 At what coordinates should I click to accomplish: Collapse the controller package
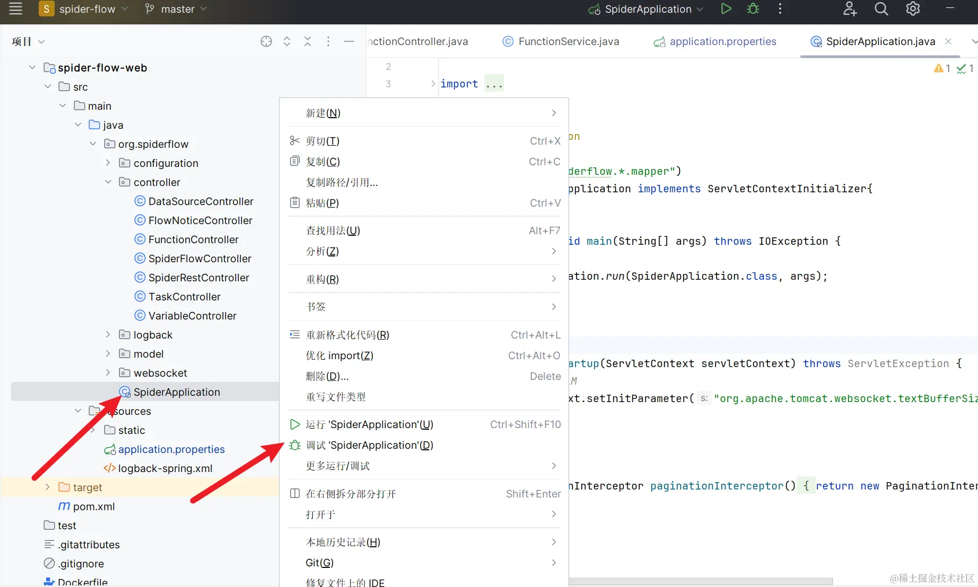[108, 182]
